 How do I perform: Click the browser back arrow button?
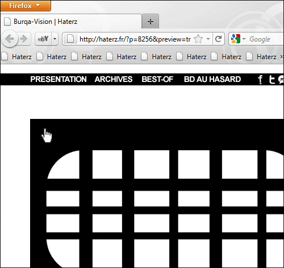pos(10,39)
